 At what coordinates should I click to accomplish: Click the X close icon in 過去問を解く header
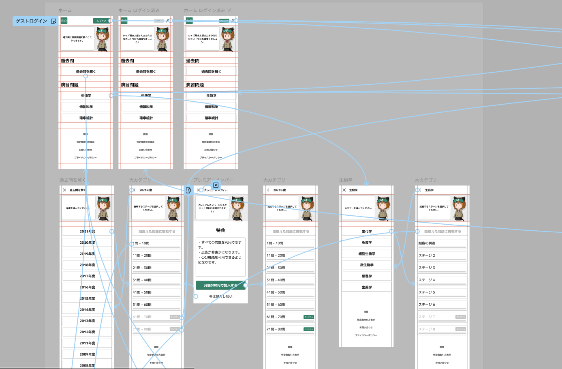click(x=64, y=190)
